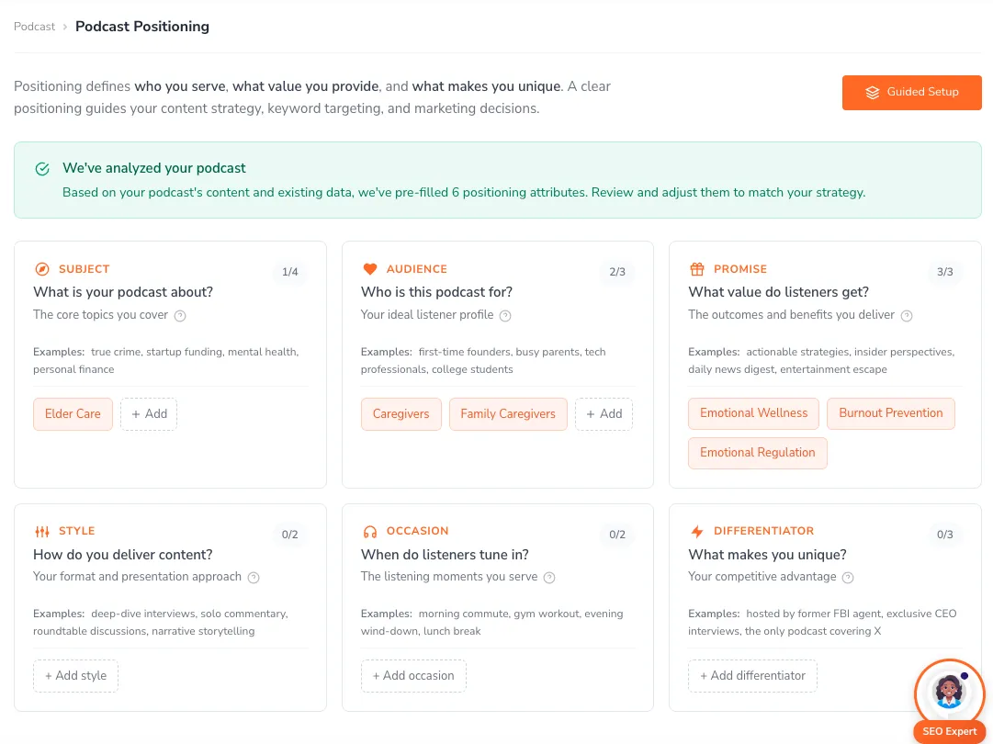Add a new Audience profile
The height and width of the screenshot is (744, 993).
pyautogui.click(x=604, y=414)
